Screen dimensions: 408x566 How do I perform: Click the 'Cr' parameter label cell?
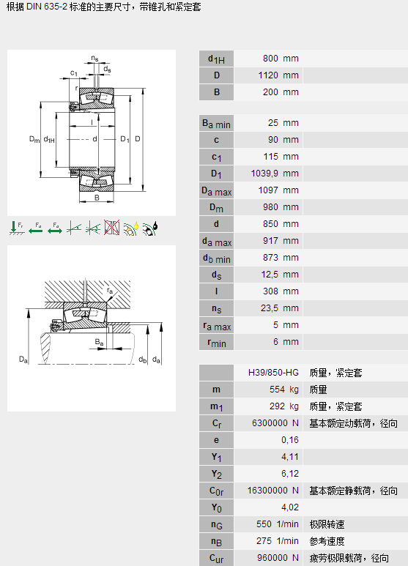click(x=216, y=423)
